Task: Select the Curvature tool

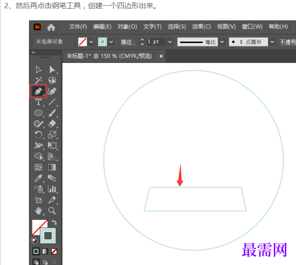Action: click(x=52, y=91)
